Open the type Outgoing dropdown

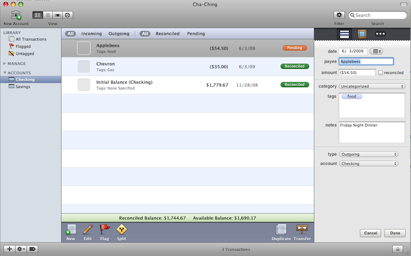point(368,154)
